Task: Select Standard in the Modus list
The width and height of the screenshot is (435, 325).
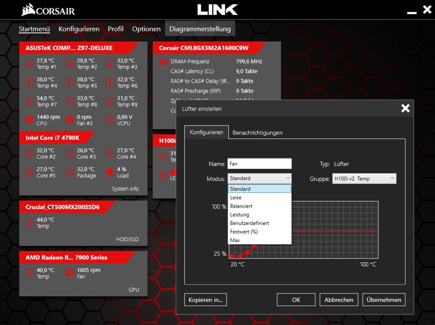Action: coord(259,189)
